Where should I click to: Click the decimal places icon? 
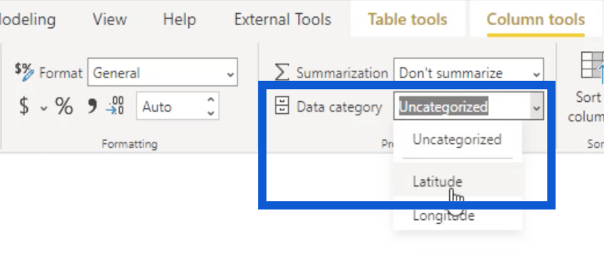(x=115, y=106)
